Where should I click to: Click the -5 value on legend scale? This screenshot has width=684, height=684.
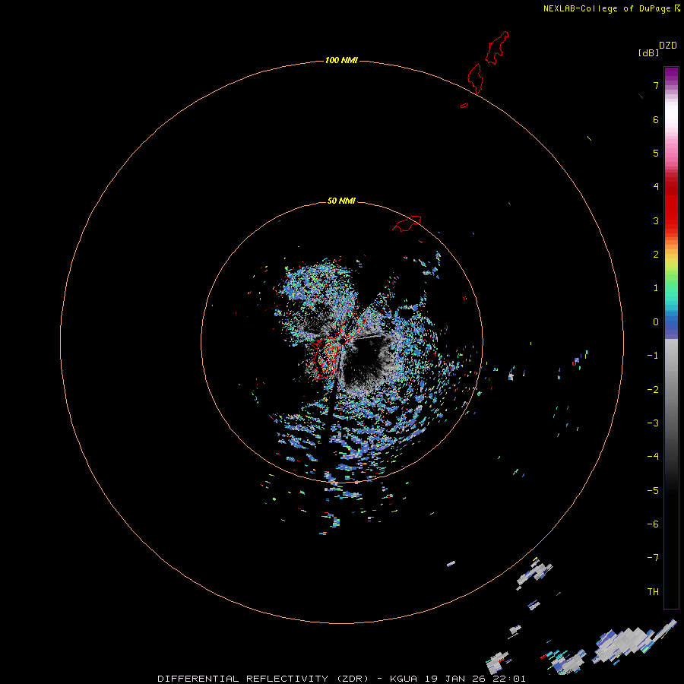[653, 491]
